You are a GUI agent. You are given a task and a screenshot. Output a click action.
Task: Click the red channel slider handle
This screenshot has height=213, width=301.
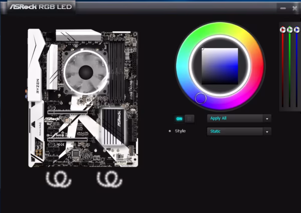click(283, 30)
